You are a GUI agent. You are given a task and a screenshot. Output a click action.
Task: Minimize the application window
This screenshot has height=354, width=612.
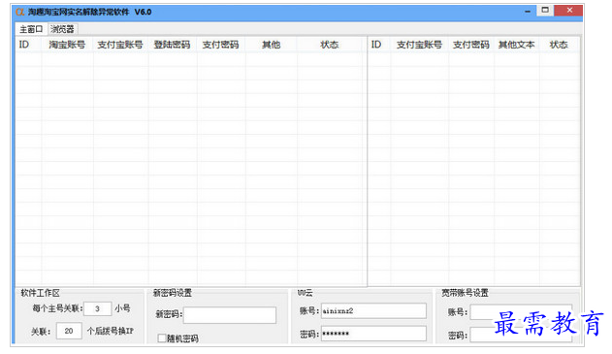[528, 12]
